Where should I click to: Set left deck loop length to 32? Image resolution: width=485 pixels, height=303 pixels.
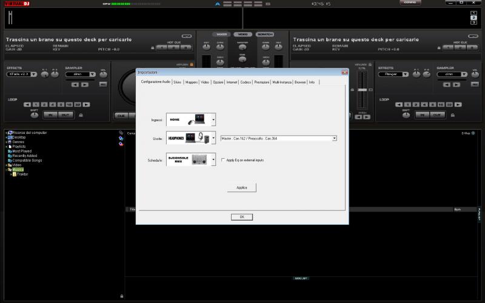coord(78,104)
